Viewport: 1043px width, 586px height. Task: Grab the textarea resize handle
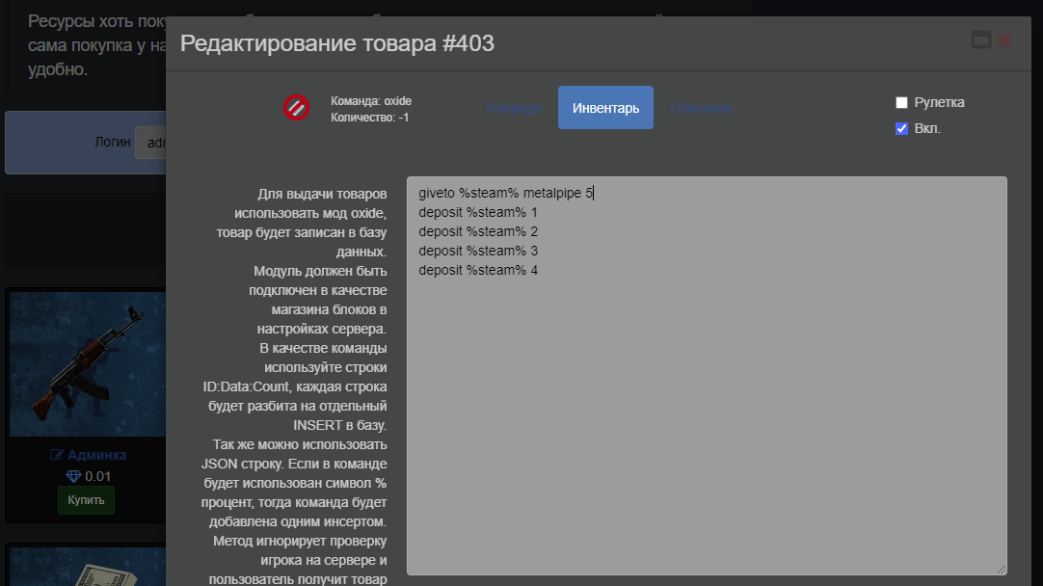(x=1002, y=570)
